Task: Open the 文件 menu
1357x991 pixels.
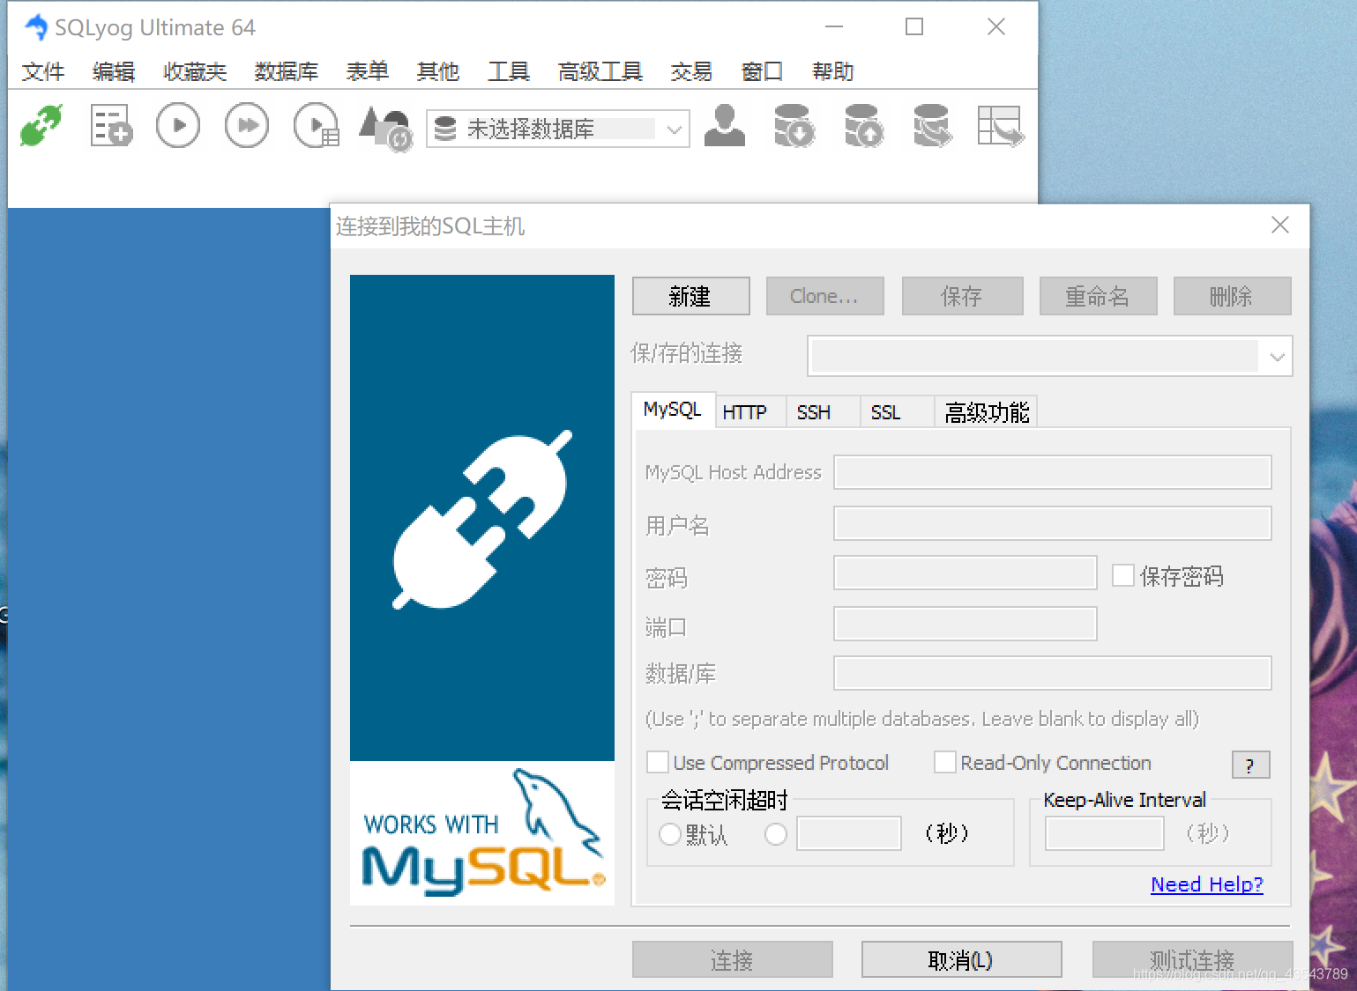Action: pos(43,71)
